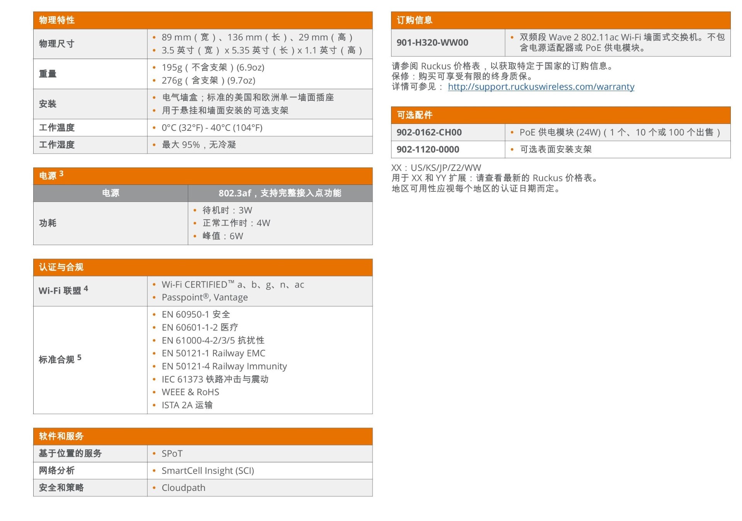Select the 安全和策略 row label

coord(61,487)
